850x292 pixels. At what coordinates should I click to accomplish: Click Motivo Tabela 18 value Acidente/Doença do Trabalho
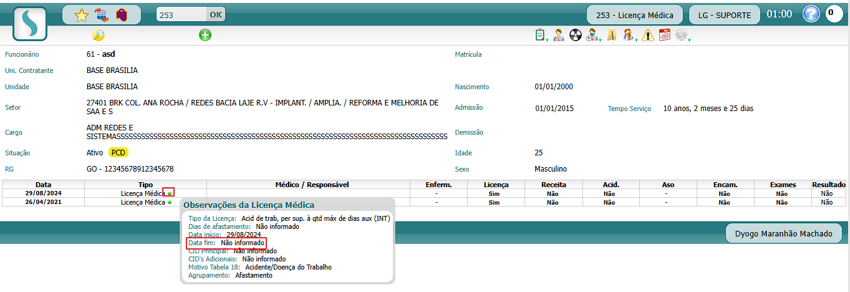pyautogui.click(x=289, y=267)
